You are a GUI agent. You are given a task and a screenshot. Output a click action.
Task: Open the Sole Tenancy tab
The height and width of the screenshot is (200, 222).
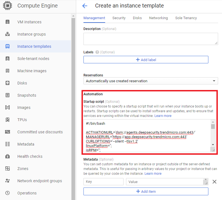(186, 18)
